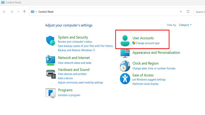The image size is (205, 115).
Task: Open Programs category heading
Action: [x=65, y=90]
